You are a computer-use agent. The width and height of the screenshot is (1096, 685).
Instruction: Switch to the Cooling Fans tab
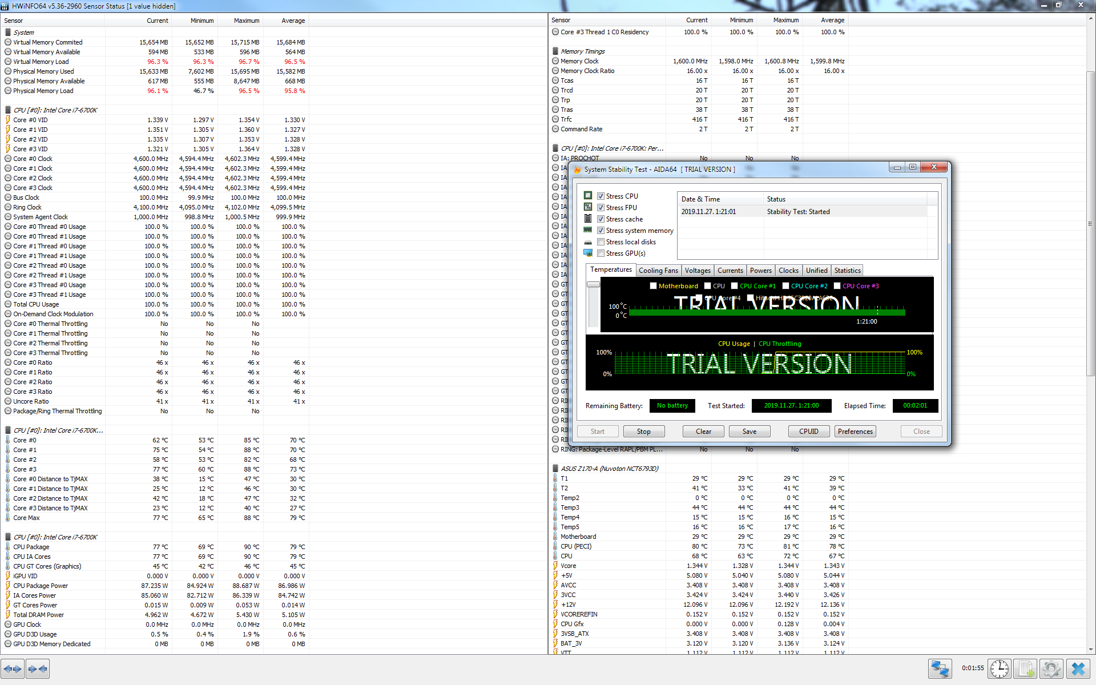[x=658, y=271]
